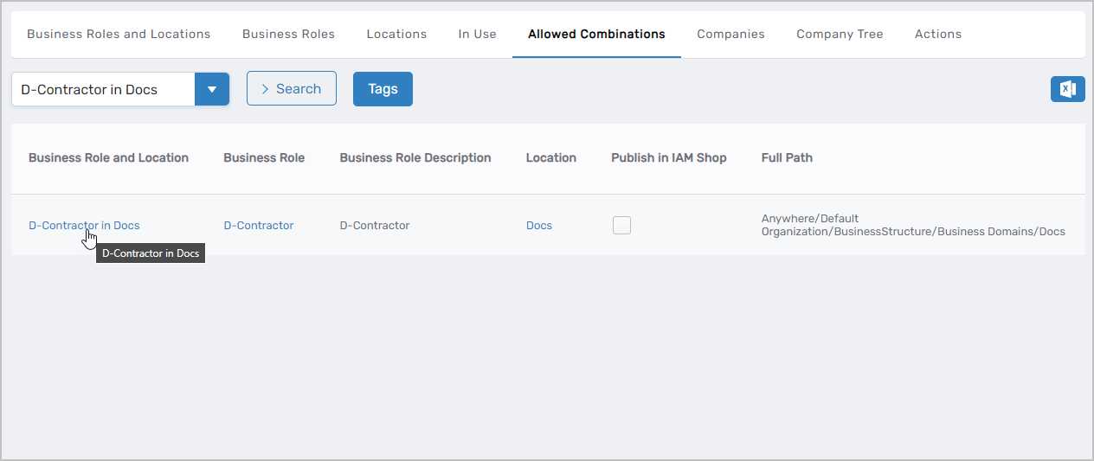Sort by Business Role and Location column header
This screenshot has height=461, width=1094.
(x=108, y=158)
